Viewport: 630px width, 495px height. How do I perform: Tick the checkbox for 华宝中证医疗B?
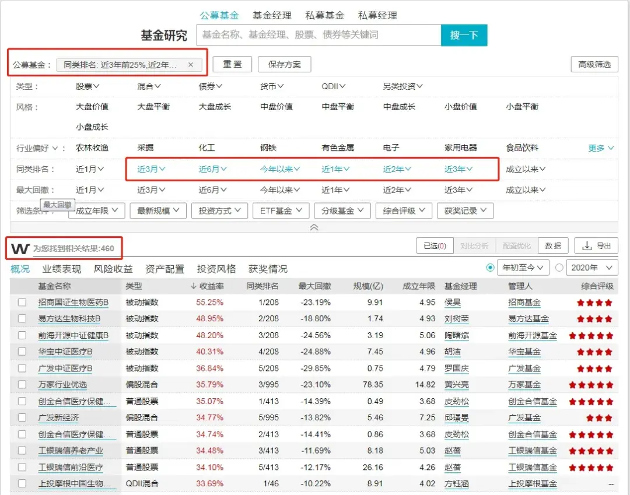[x=22, y=352]
